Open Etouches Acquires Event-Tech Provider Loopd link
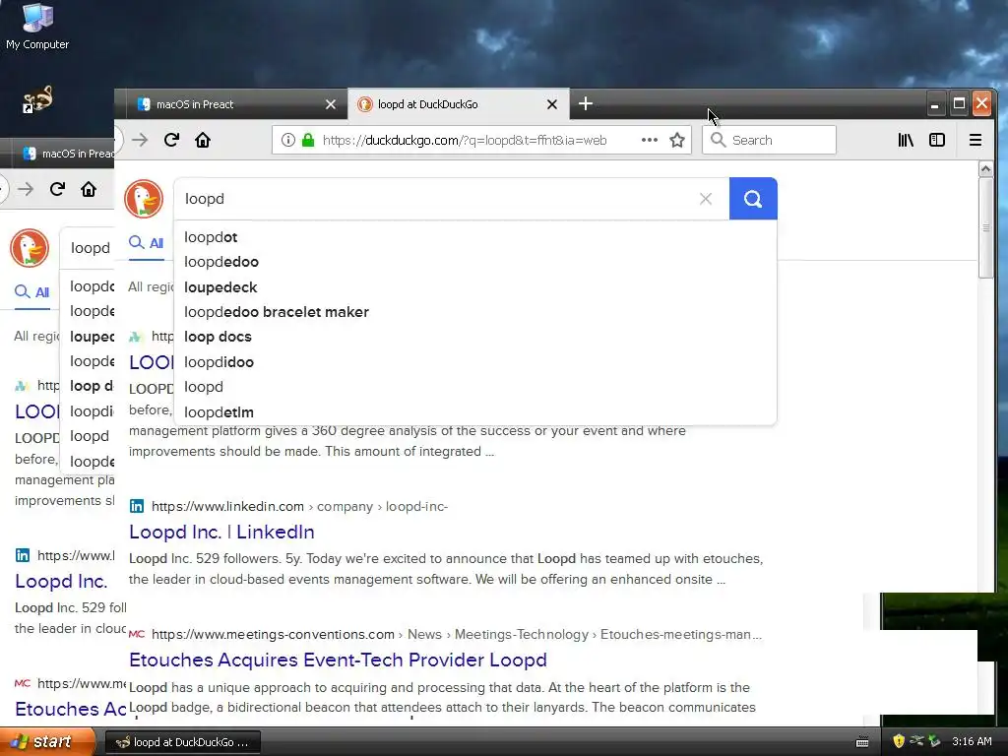Viewport: 1008px width, 756px height. click(338, 660)
